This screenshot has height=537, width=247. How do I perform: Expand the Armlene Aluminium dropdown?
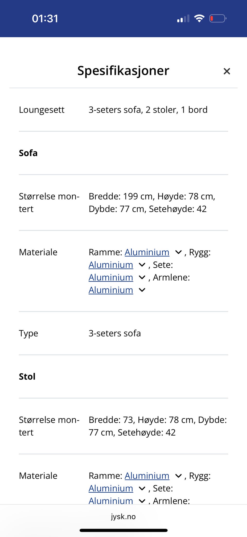pos(142,290)
